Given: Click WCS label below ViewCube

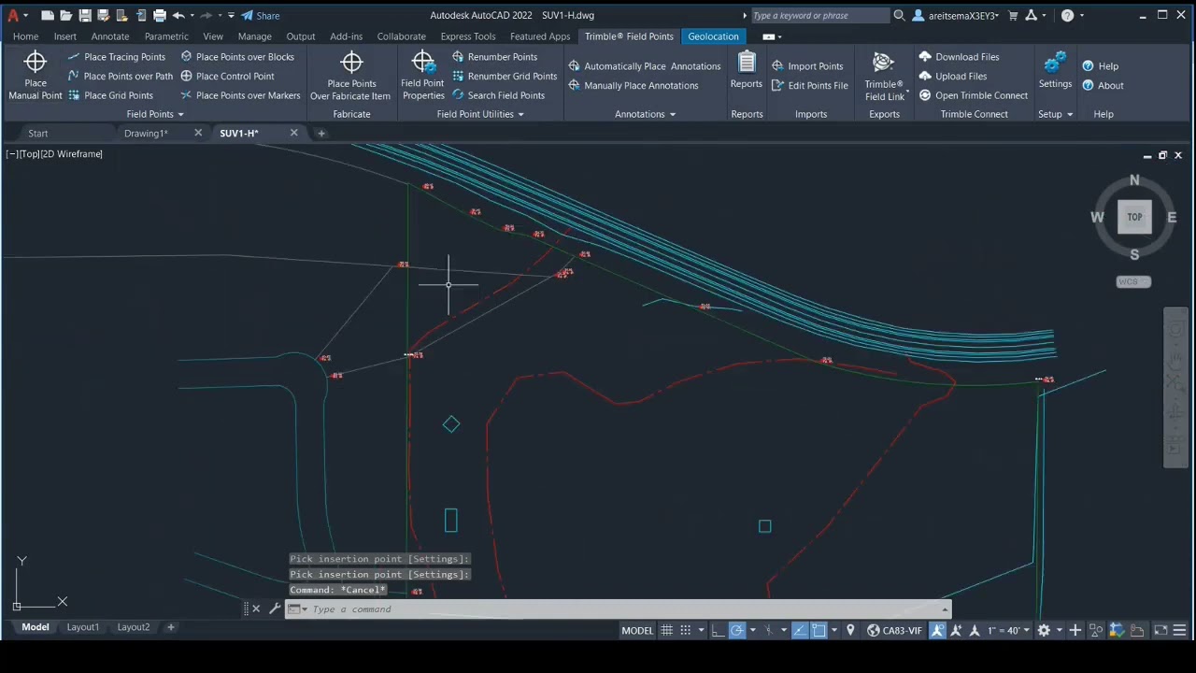Looking at the screenshot, I should click(1133, 282).
